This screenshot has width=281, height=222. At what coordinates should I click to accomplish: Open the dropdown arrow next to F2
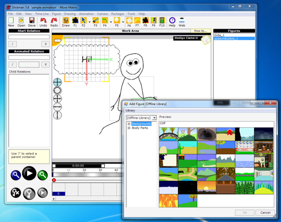pos(90,22)
